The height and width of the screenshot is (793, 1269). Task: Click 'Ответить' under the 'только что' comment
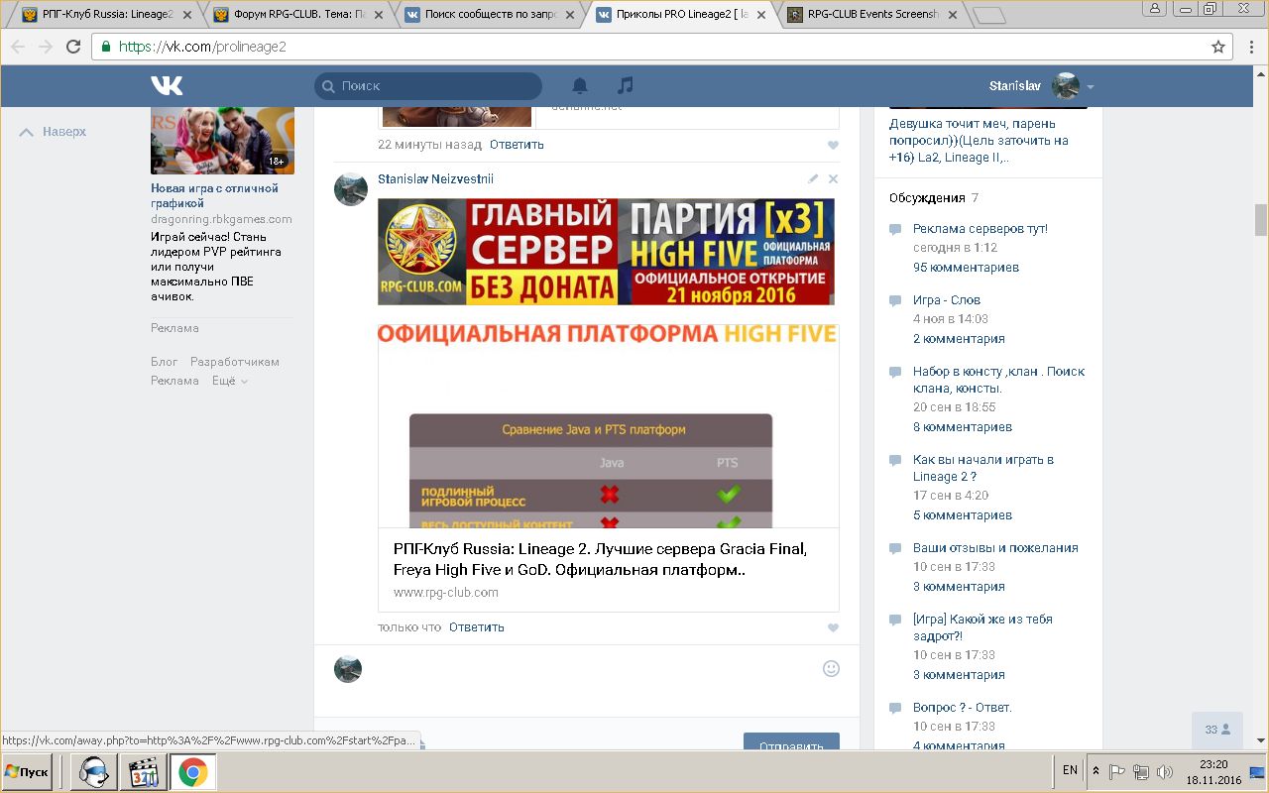(x=477, y=627)
